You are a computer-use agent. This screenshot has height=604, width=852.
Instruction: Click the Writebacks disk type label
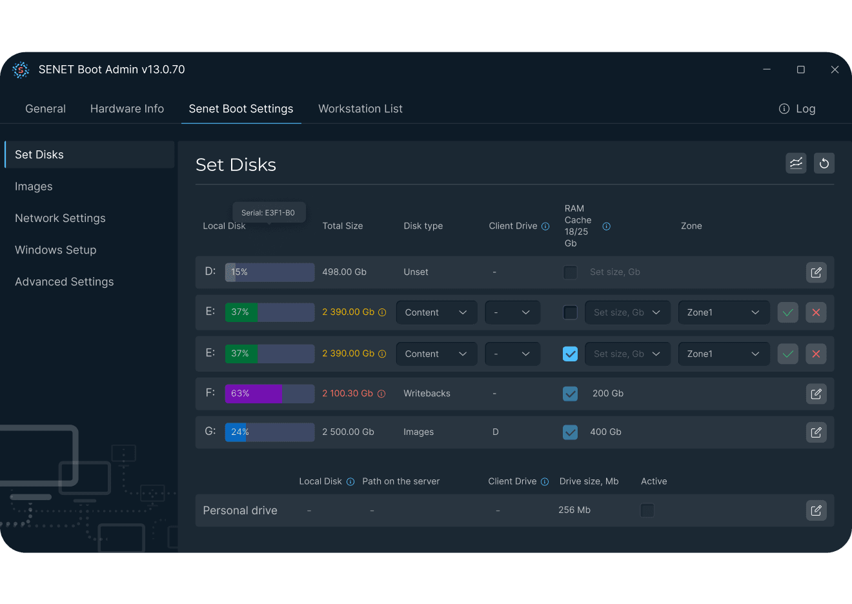click(427, 394)
